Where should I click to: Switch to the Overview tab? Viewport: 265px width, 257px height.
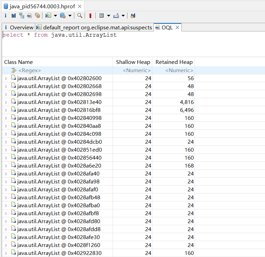pos(19,27)
